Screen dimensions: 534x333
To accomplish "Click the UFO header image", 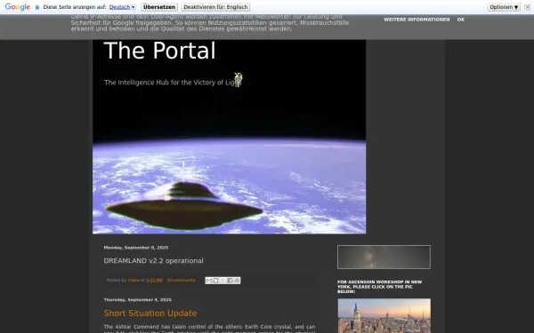I will click(x=230, y=137).
